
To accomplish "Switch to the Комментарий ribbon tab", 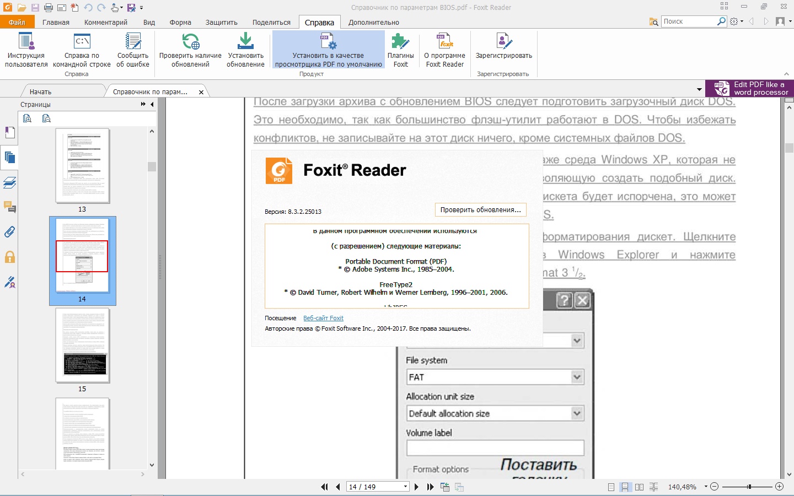I will [106, 22].
